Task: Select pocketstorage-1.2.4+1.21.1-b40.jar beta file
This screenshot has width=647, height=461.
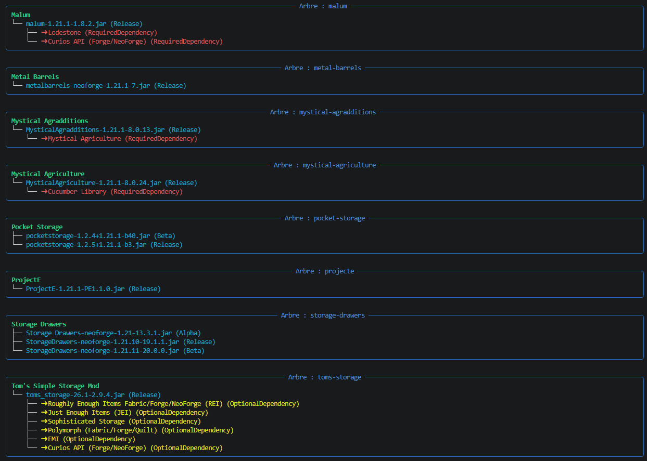Action: click(101, 236)
